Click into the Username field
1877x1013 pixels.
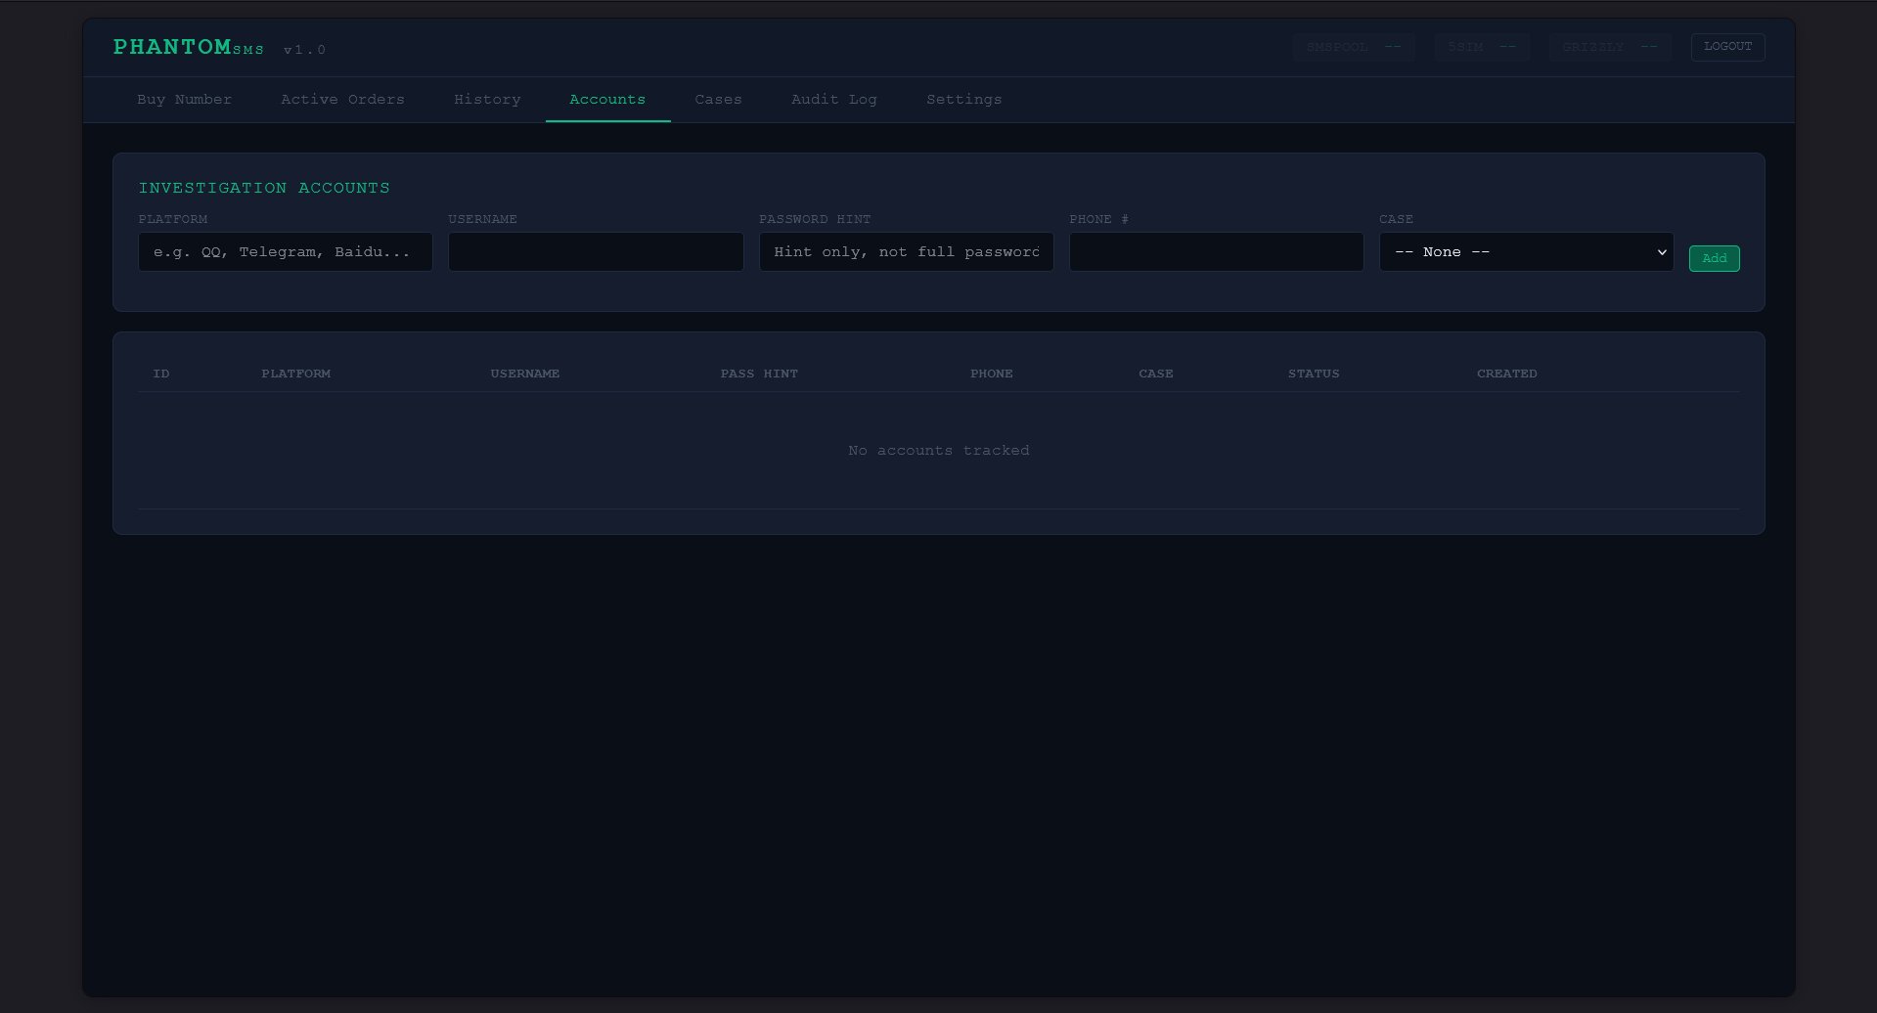[x=595, y=252]
